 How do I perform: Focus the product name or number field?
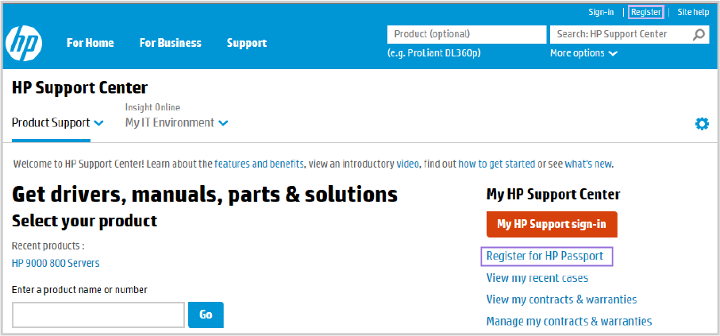(98, 315)
